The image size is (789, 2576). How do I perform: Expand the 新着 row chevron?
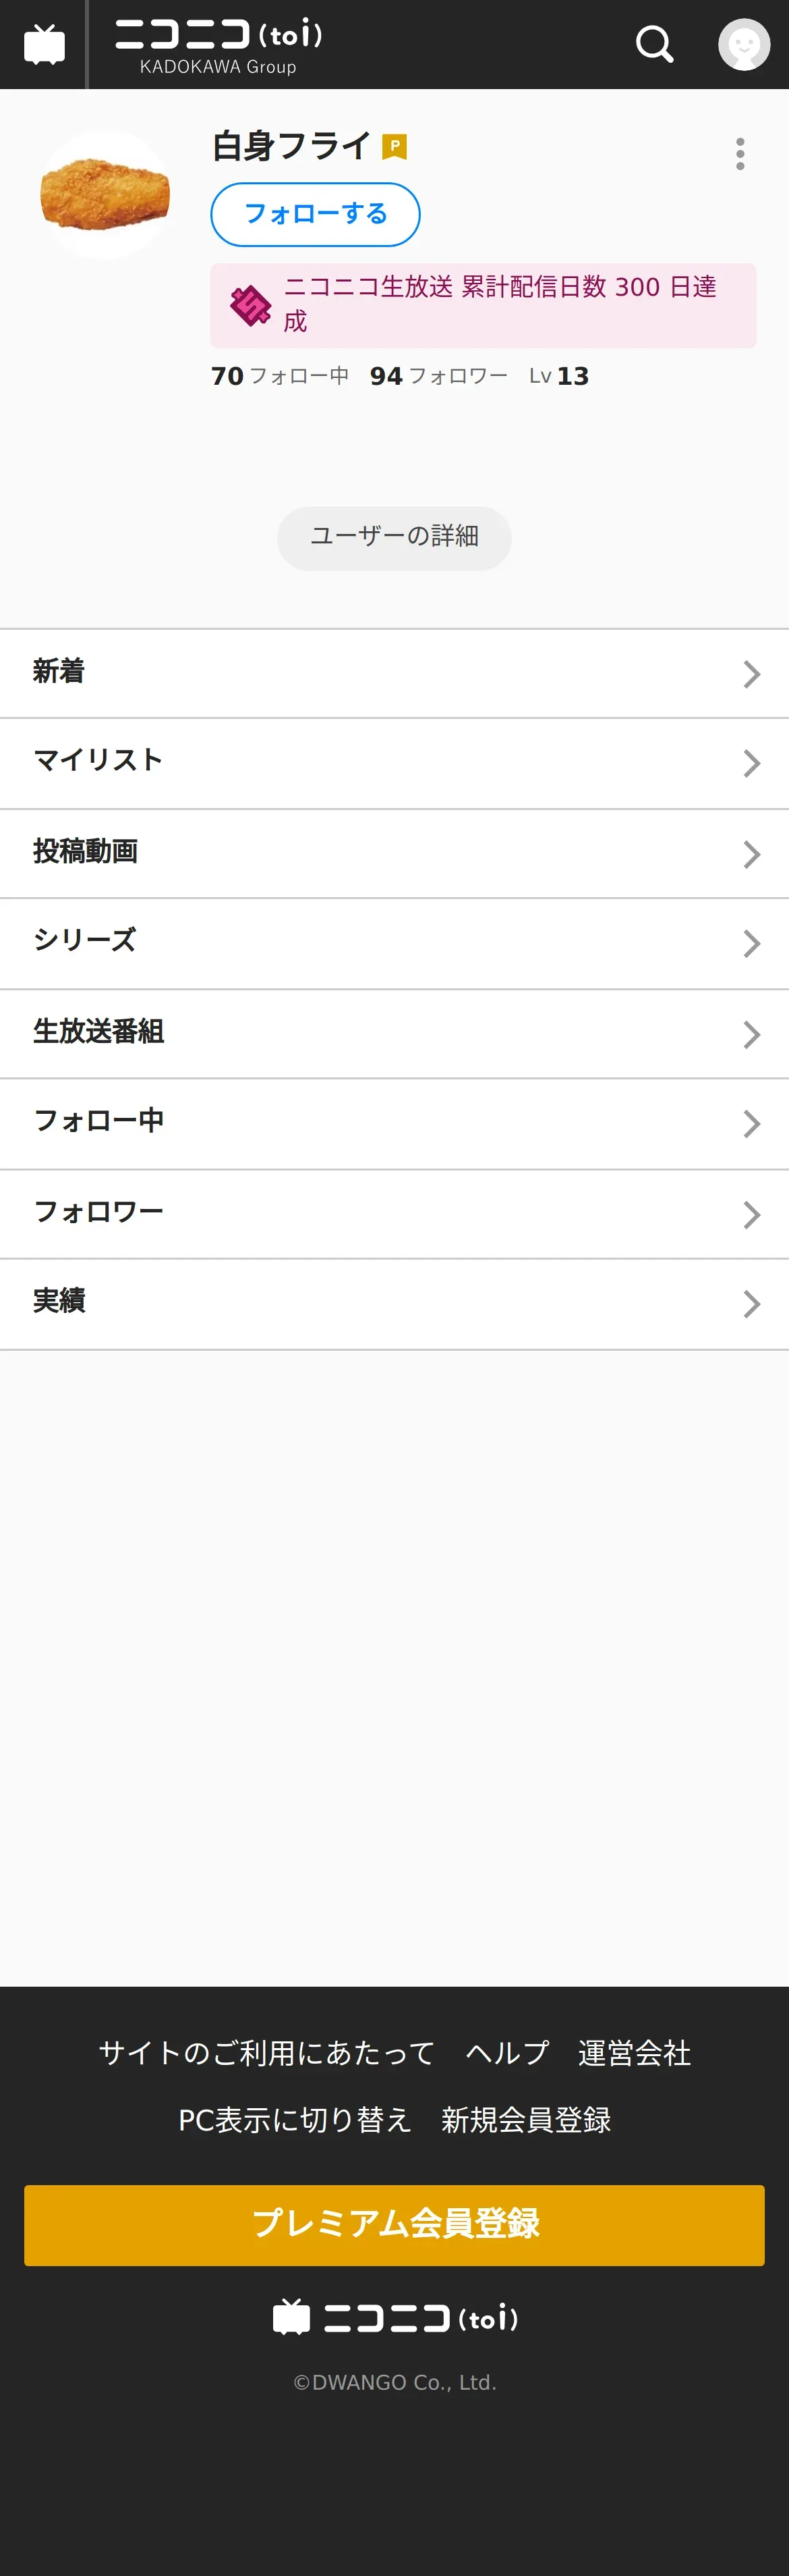click(x=752, y=674)
